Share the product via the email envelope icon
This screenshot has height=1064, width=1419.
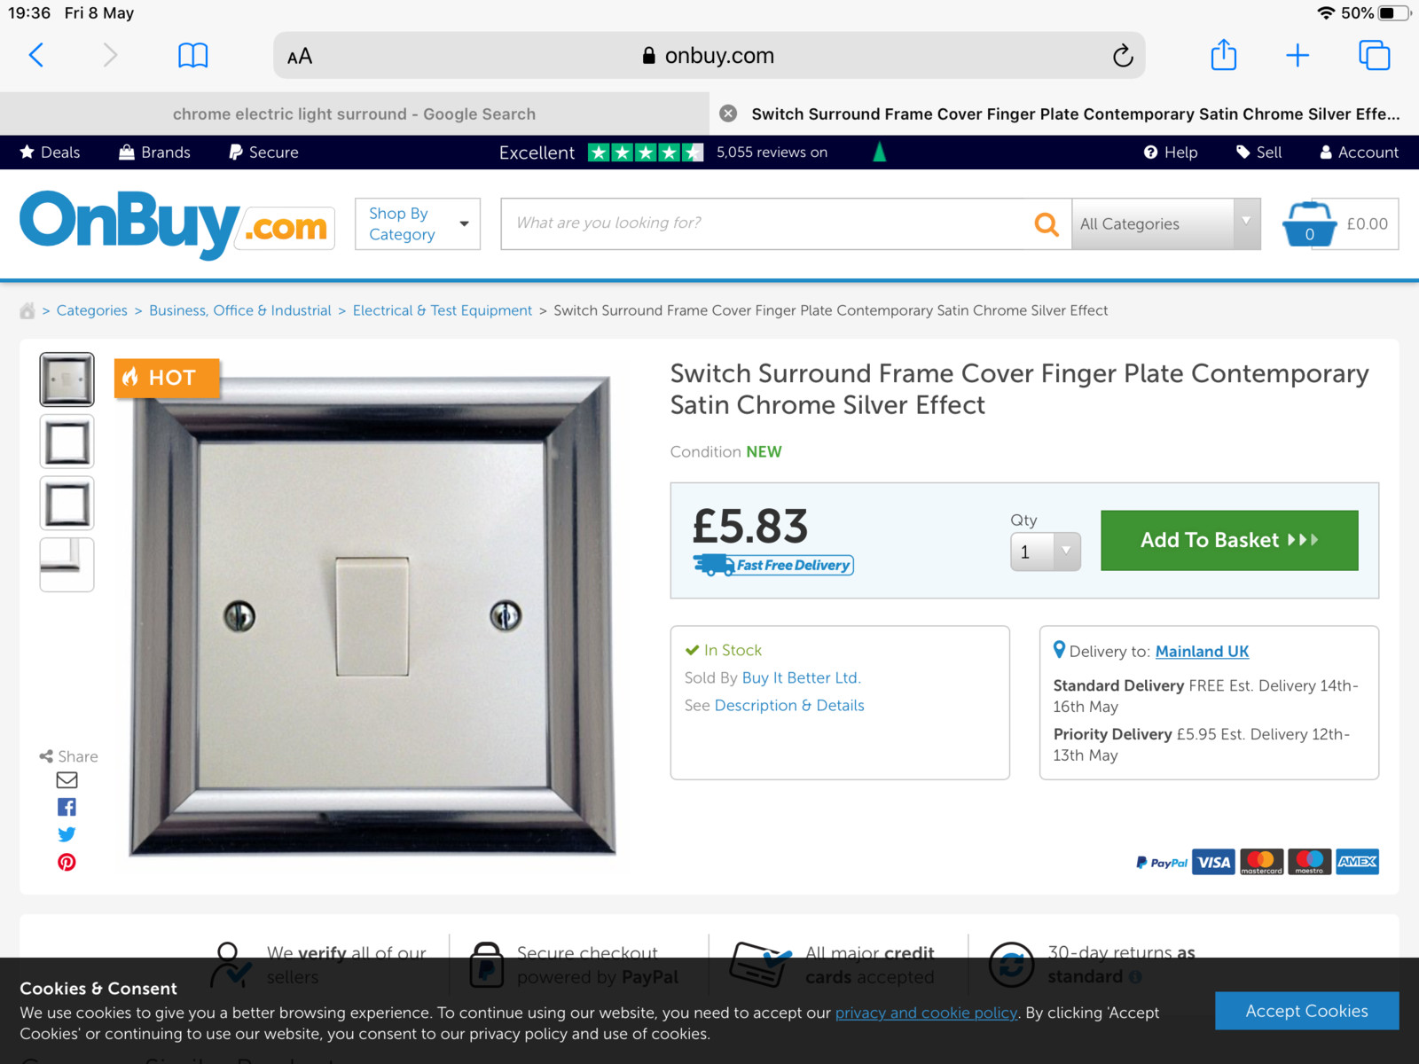click(67, 780)
